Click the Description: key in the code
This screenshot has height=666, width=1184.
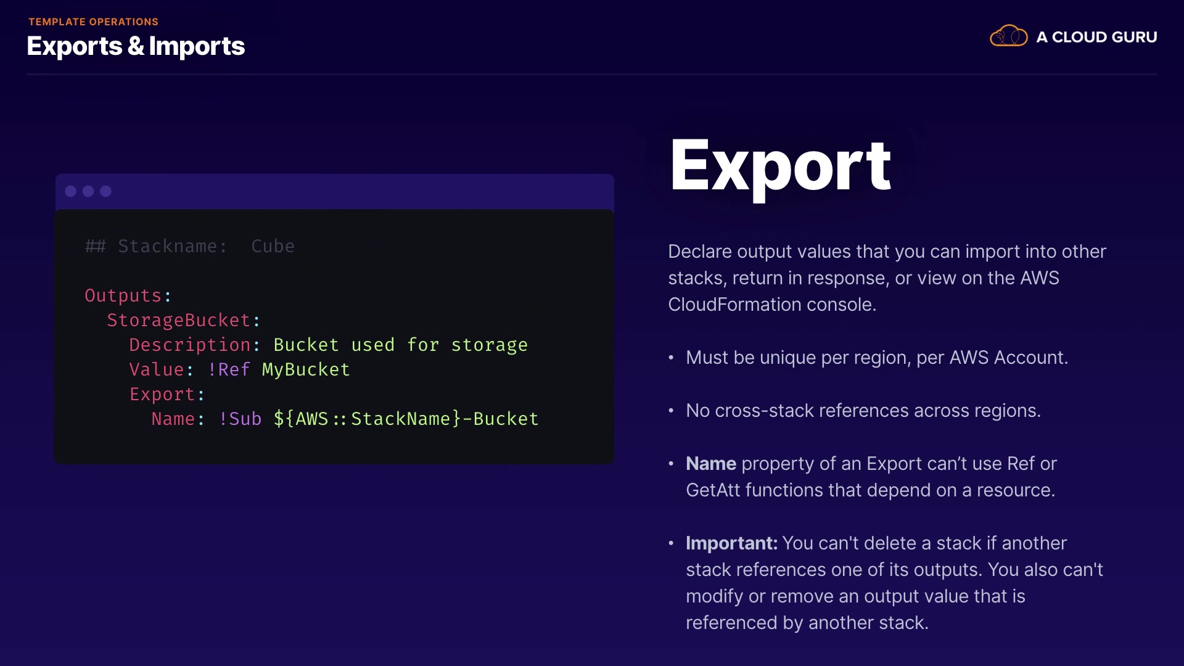tap(194, 345)
